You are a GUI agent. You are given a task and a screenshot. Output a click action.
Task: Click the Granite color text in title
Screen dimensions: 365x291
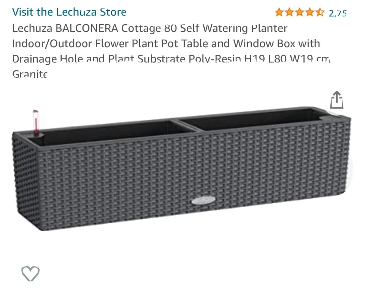click(30, 74)
